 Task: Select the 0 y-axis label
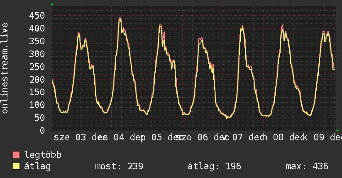(42, 130)
